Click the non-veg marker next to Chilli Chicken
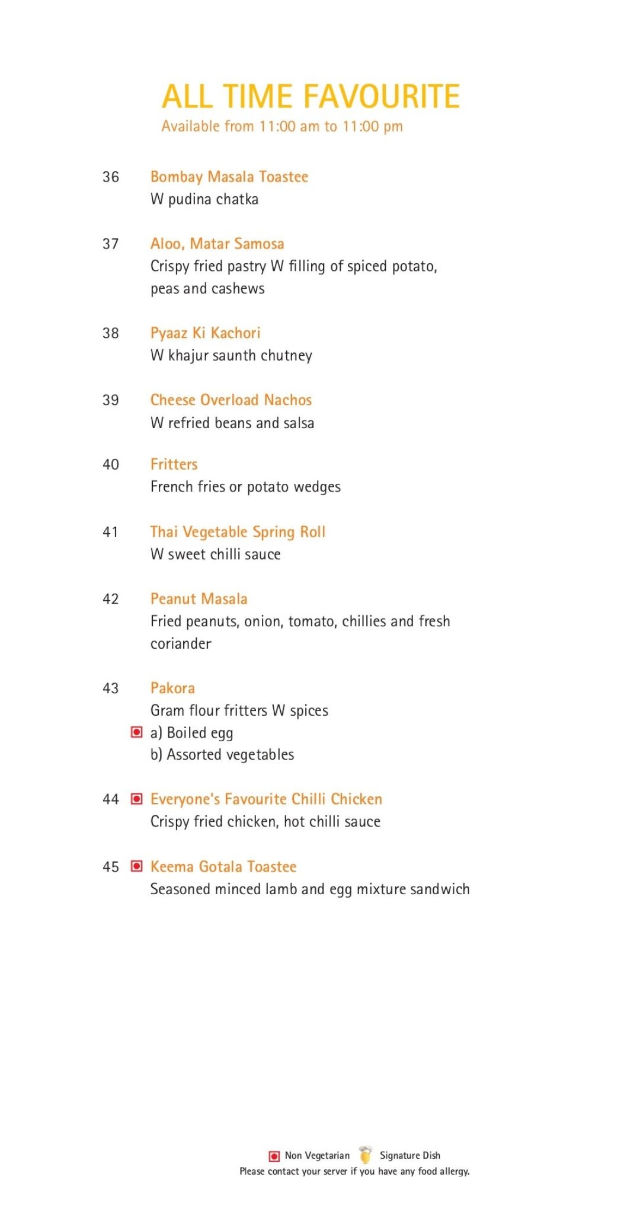This screenshot has height=1231, width=640. click(x=136, y=799)
